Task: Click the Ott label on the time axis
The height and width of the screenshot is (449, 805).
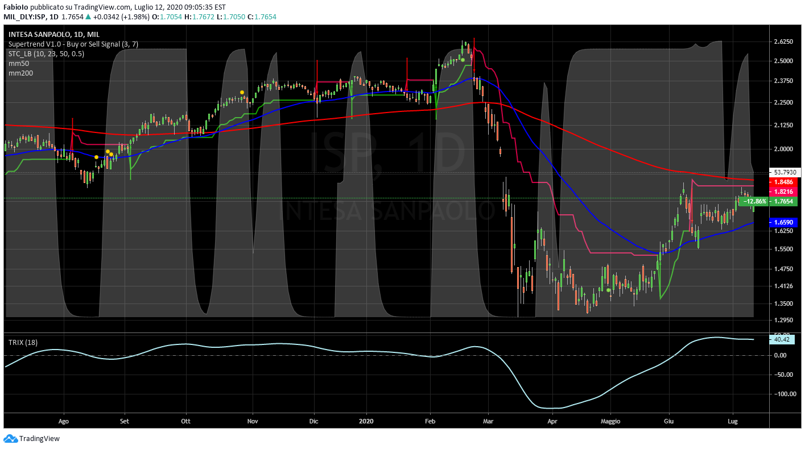Action: pyautogui.click(x=186, y=421)
